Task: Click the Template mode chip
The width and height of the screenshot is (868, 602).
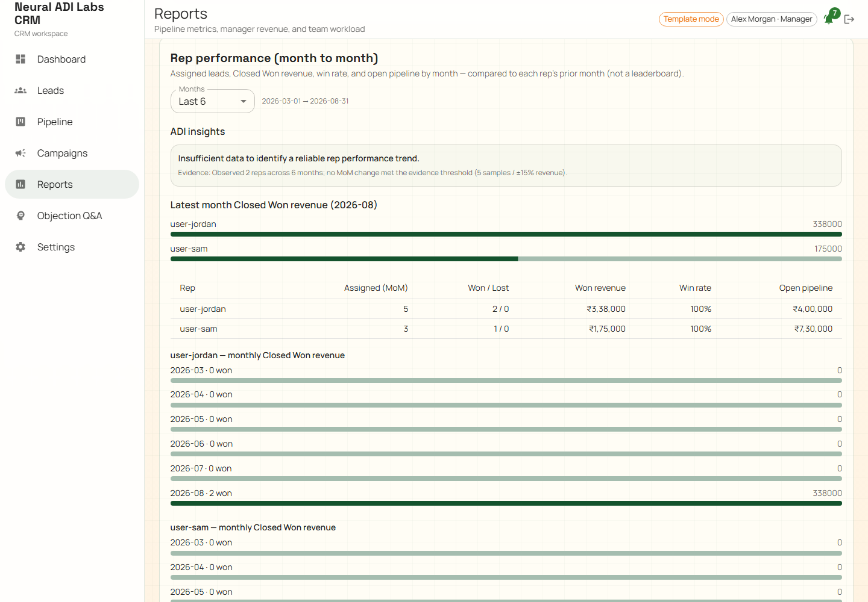Action: point(691,19)
